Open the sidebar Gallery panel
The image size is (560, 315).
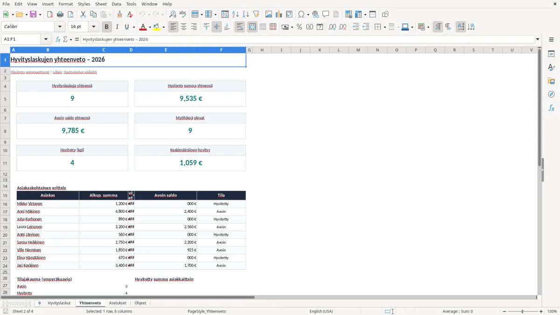551,81
